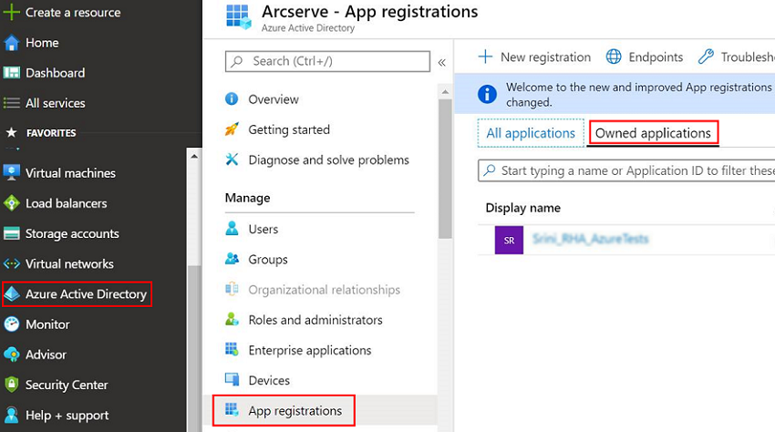775x432 pixels.
Task: Click the Endpoints globe icon
Action: (x=614, y=57)
